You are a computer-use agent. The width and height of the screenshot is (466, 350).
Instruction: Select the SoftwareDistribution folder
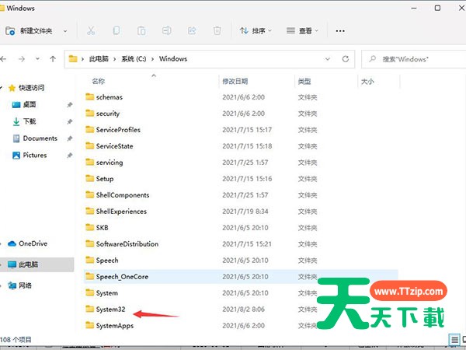click(127, 244)
